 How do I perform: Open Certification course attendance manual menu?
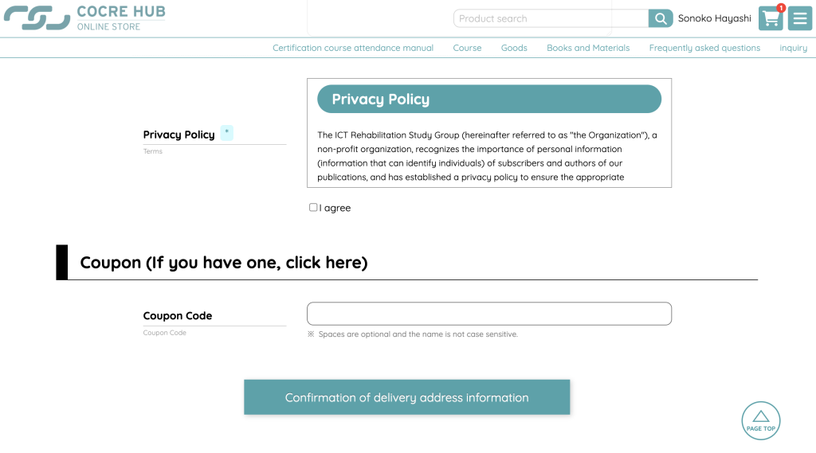click(353, 48)
